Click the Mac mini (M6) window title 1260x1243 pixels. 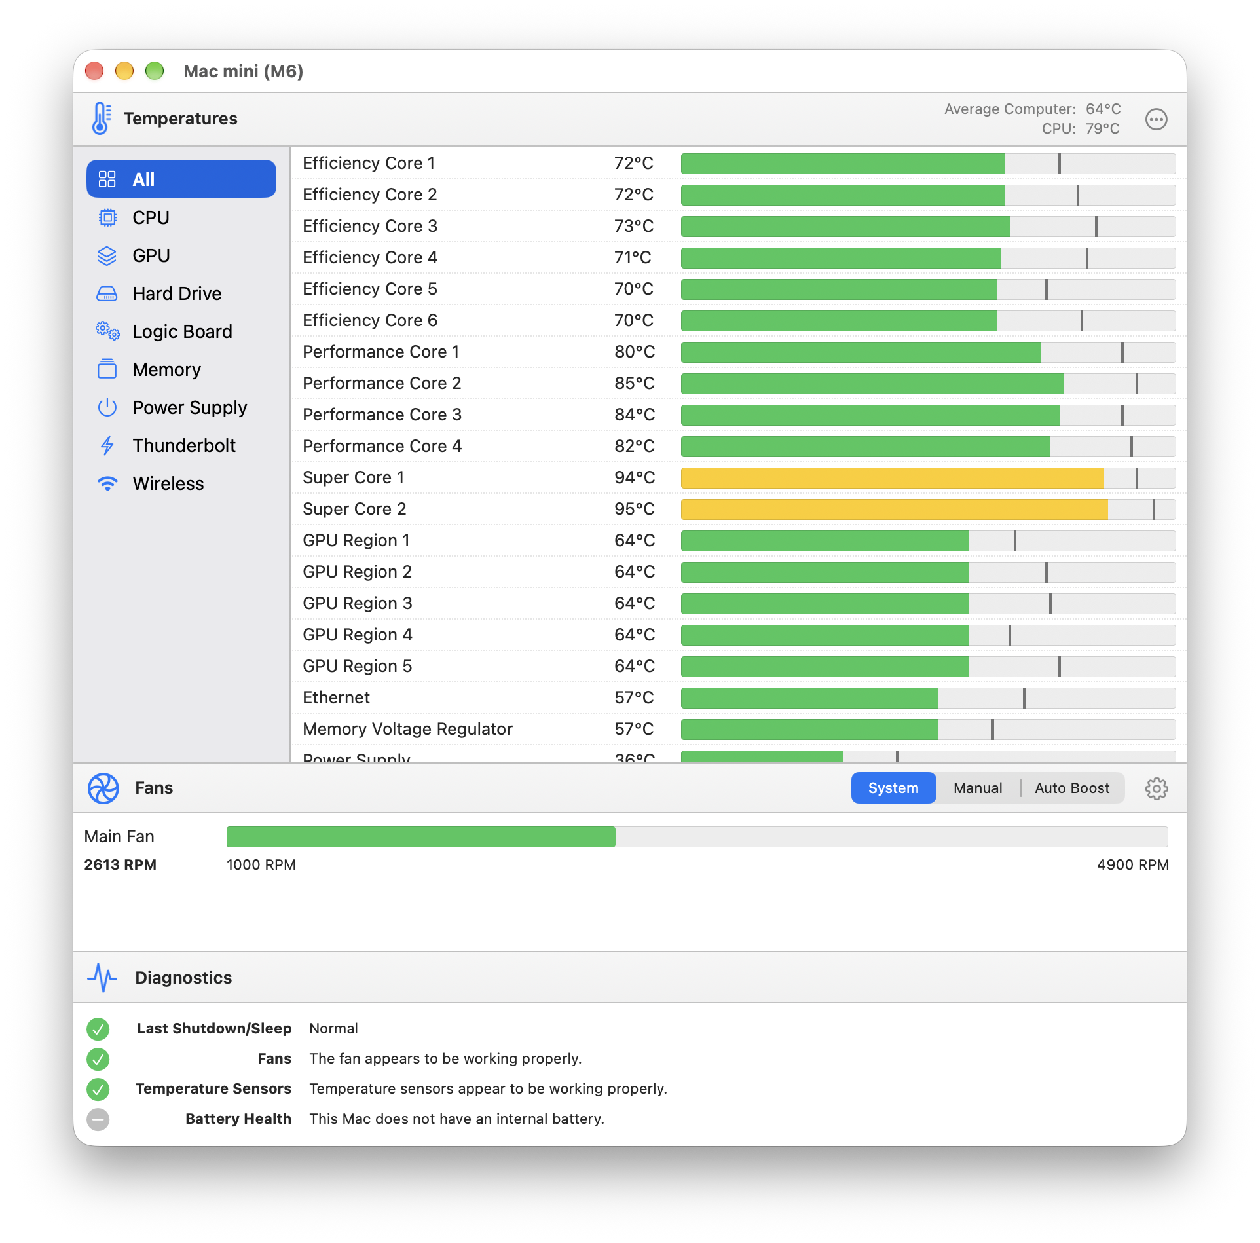243,71
